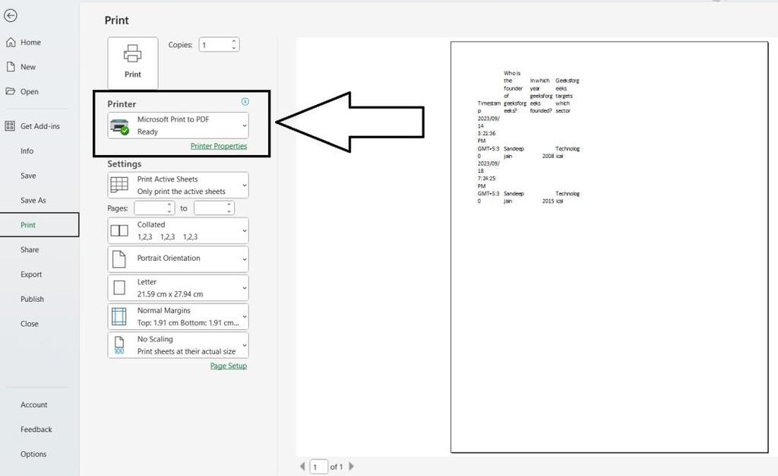Click the Pages from field
Viewport: 778px width, 476px height.
[x=150, y=208]
